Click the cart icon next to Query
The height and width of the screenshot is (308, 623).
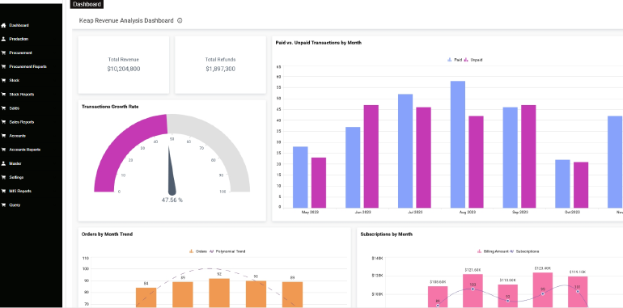(x=3, y=205)
